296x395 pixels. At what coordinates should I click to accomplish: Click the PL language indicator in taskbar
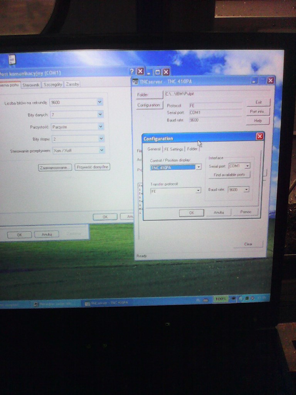198,300
